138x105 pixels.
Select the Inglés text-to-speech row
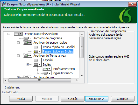(x=47, y=64)
